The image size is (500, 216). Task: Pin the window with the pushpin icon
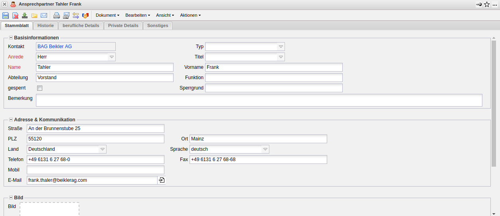coord(479,4)
